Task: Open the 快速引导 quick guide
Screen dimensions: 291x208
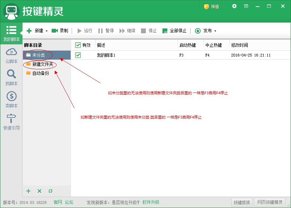Action: point(11,122)
